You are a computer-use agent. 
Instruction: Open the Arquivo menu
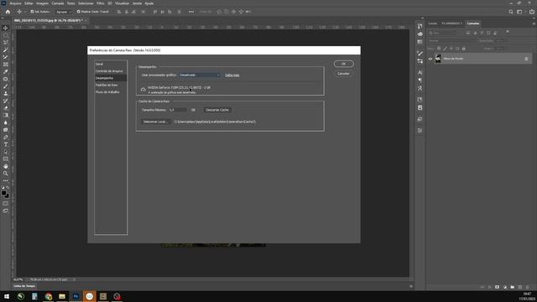pos(15,3)
